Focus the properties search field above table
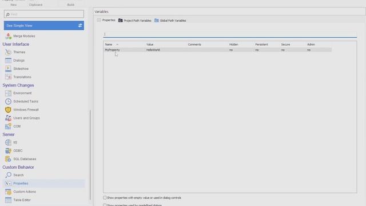Viewport: 366px width, 206px height. point(230,34)
